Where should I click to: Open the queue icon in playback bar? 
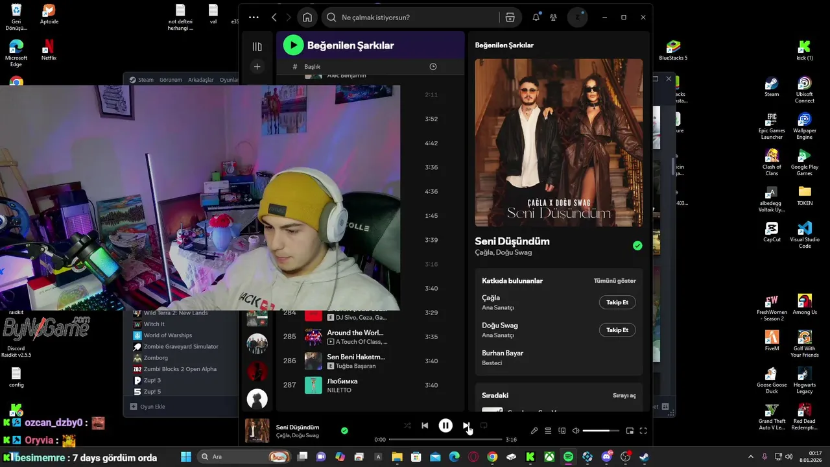[548, 431]
